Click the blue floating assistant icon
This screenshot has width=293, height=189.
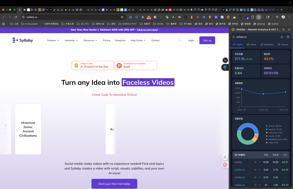point(225,67)
